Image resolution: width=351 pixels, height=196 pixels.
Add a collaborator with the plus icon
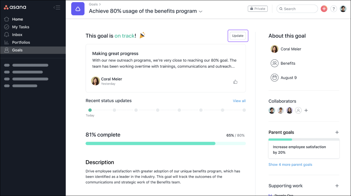point(306,110)
